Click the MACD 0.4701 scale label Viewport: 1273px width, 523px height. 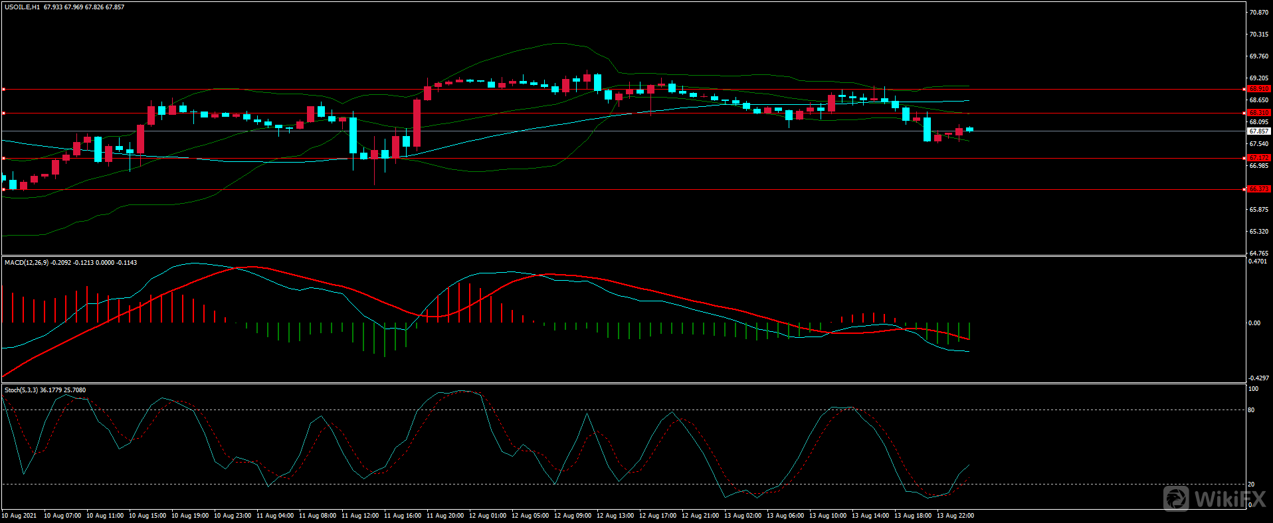click(x=1257, y=262)
